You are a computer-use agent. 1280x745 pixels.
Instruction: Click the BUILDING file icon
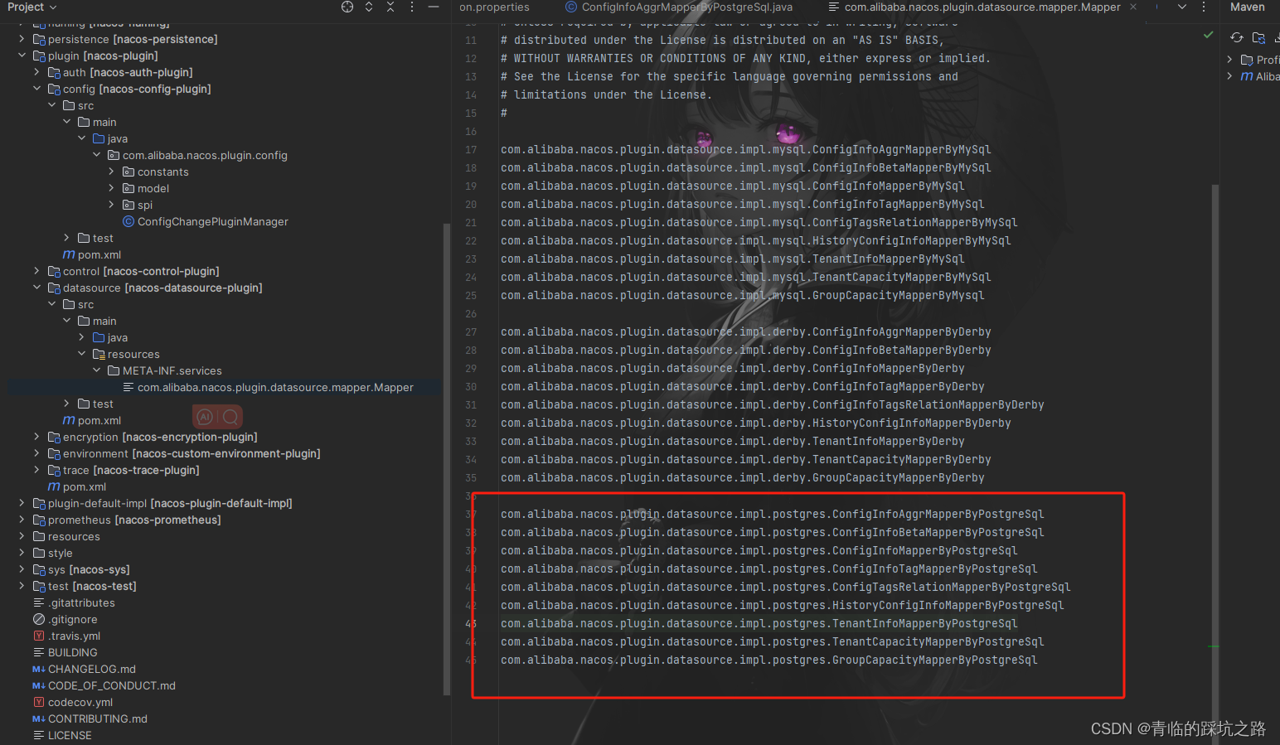39,652
